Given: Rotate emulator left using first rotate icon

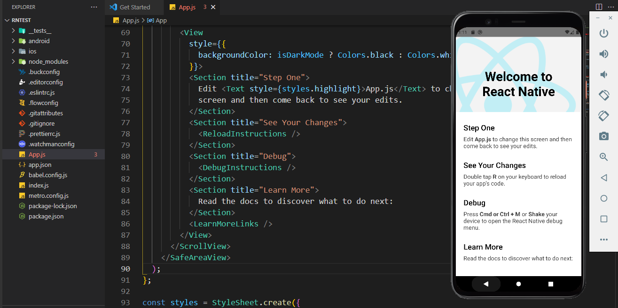Looking at the screenshot, I should click(604, 95).
